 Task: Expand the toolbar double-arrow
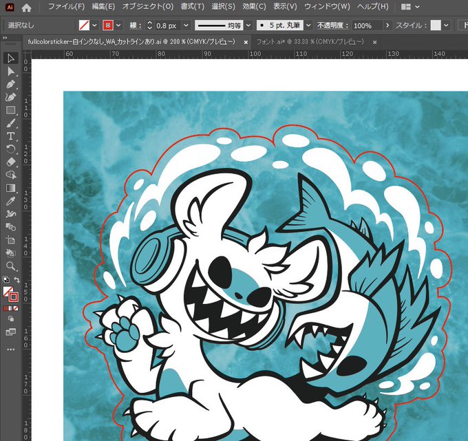pyautogui.click(x=5, y=38)
